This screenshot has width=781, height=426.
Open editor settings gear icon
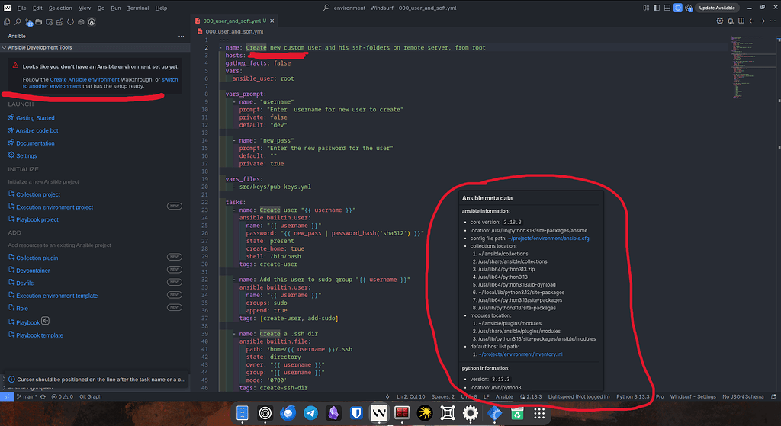(720, 21)
